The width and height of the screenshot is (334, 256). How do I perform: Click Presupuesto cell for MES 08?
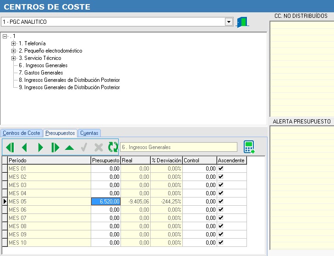tap(106, 226)
